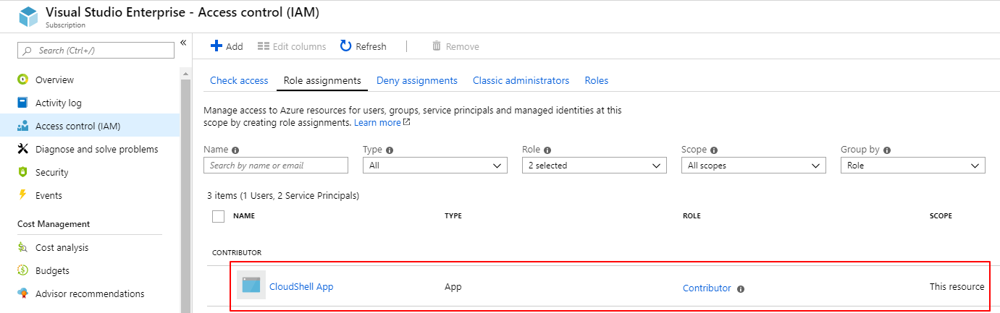
Task: Click the info icon beside Scope filter
Action: click(714, 150)
